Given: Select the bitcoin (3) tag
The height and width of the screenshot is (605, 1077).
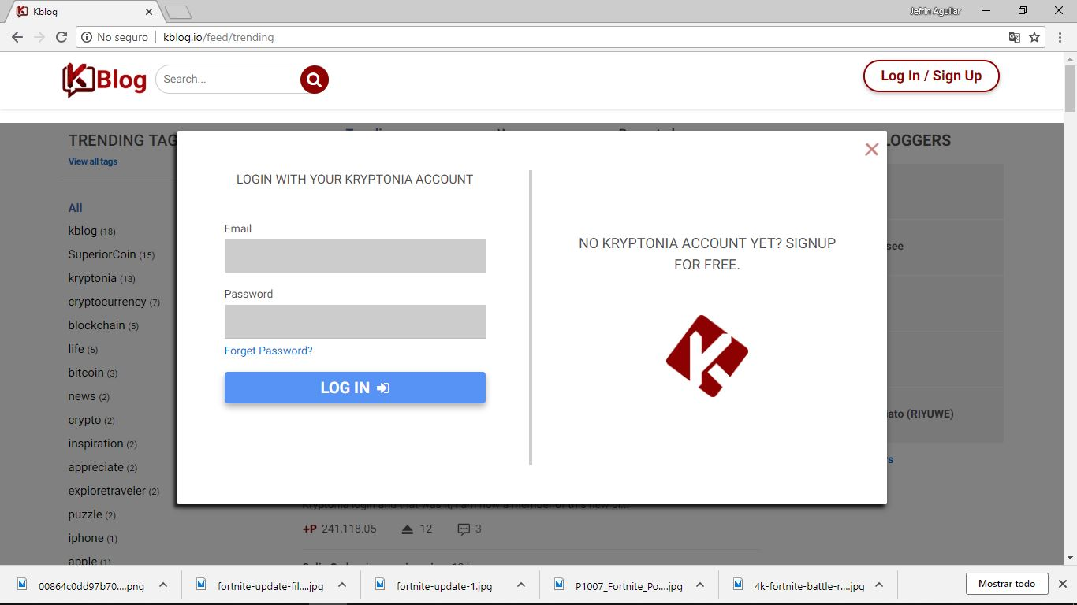Looking at the screenshot, I should tap(93, 373).
